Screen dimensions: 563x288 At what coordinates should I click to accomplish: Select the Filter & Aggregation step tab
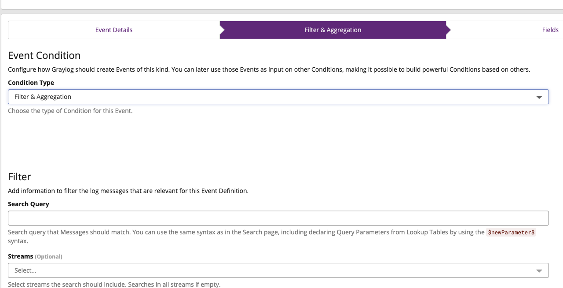[333, 30]
